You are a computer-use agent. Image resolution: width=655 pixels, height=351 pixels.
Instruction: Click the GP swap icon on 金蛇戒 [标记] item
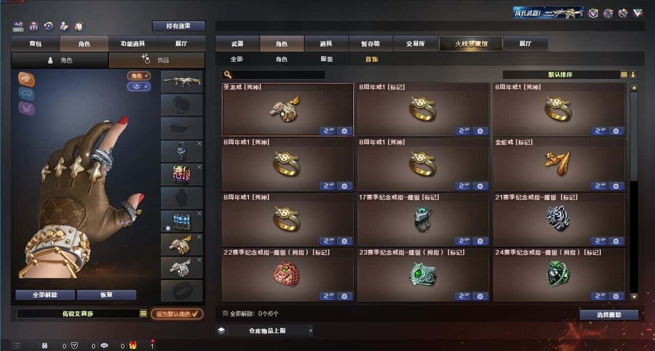[599, 186]
